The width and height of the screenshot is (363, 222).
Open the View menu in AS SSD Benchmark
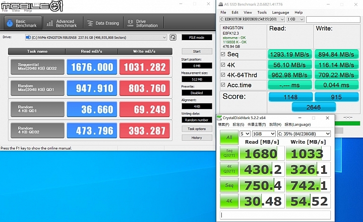point(248,12)
